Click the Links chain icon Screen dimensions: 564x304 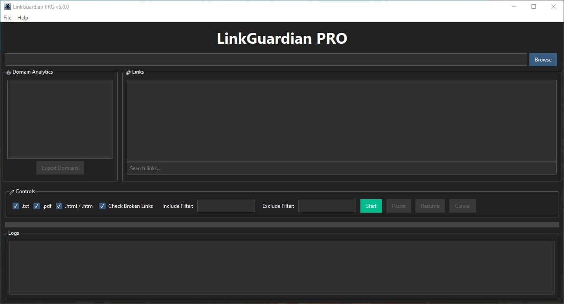(128, 73)
